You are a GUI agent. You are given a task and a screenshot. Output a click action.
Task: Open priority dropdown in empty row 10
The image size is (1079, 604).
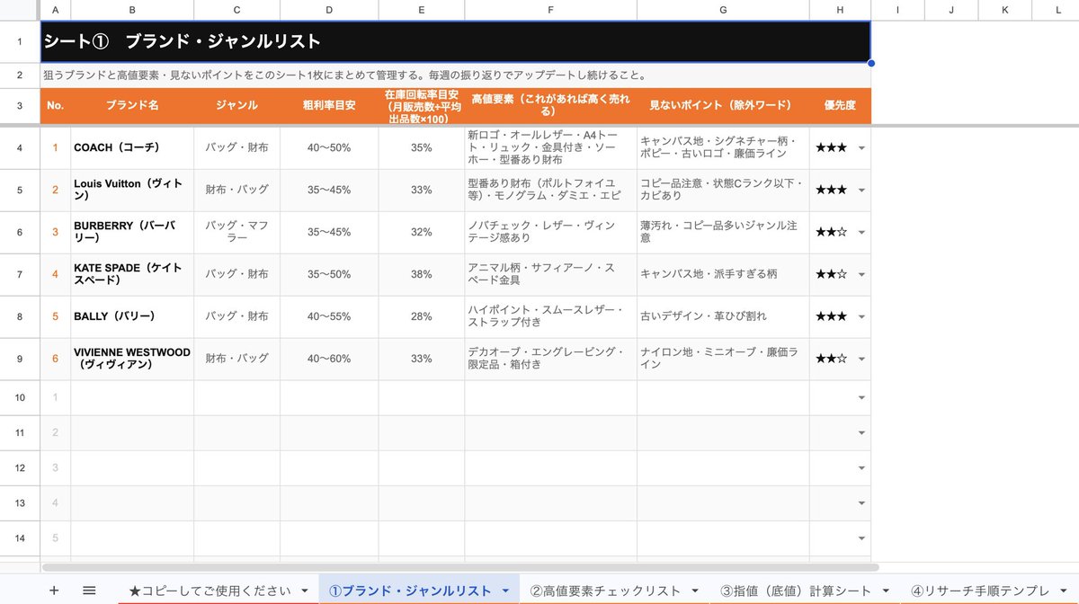click(861, 397)
